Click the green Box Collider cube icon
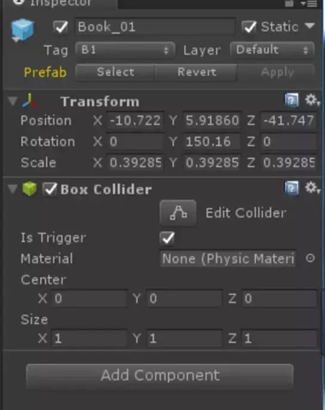This screenshot has width=325, height=410. pos(29,188)
